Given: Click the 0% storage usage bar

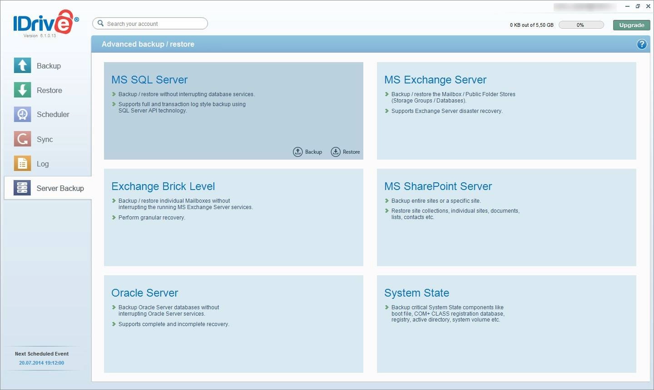Looking at the screenshot, I should click(581, 25).
